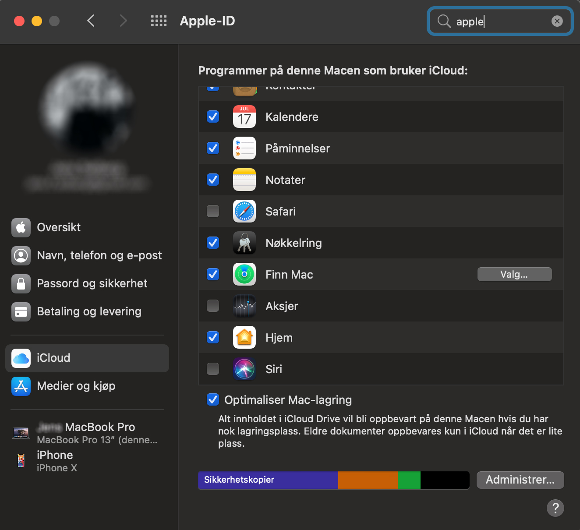This screenshot has height=530, width=580.
Task: Click the Kalendere calendar app icon
Action: [x=244, y=117]
